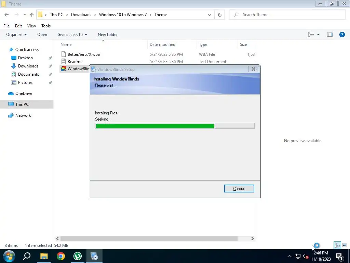The height and width of the screenshot is (263, 350).
Task: Open the network tray icon
Action: [298, 256]
